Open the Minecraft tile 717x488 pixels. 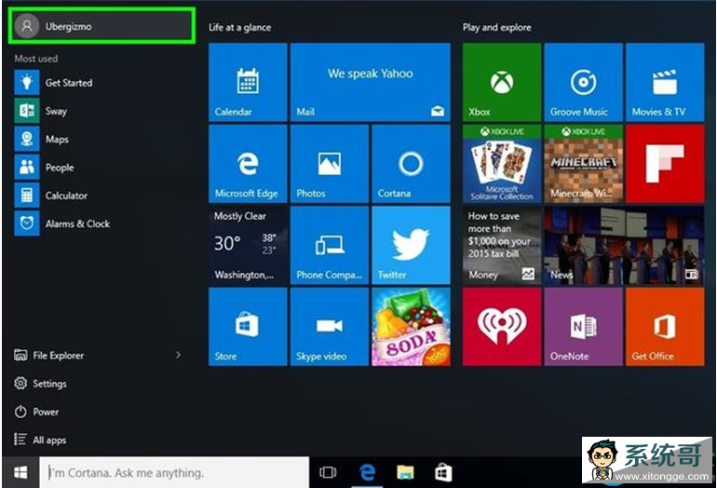coord(584,164)
